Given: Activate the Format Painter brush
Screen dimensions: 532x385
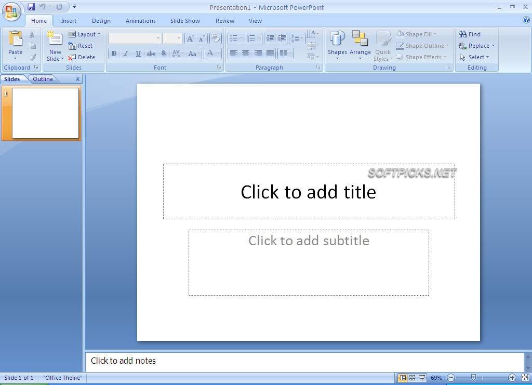Looking at the screenshot, I should coord(32,57).
